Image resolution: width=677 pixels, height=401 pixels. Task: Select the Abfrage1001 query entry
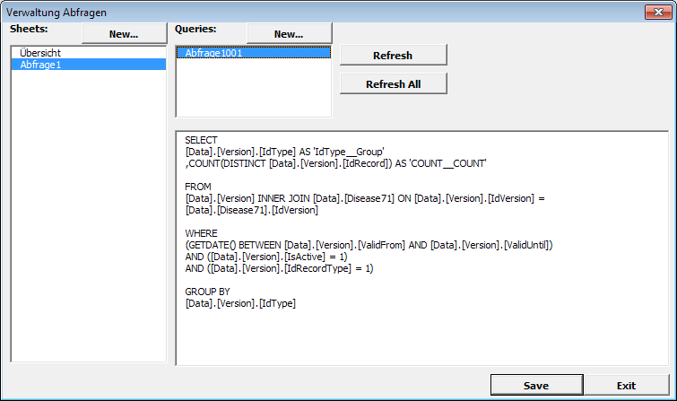click(213, 53)
